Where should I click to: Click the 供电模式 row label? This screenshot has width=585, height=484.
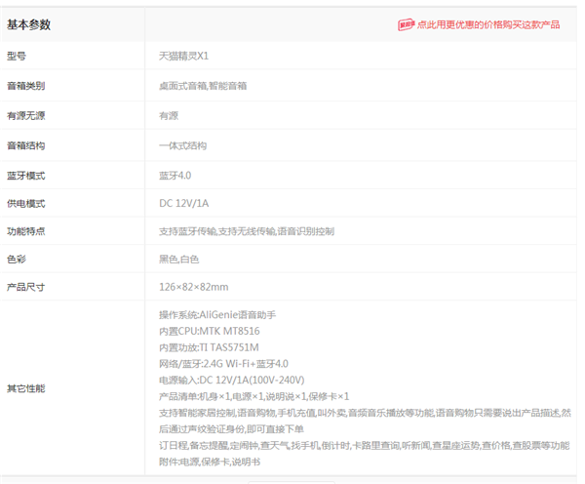tap(25, 204)
